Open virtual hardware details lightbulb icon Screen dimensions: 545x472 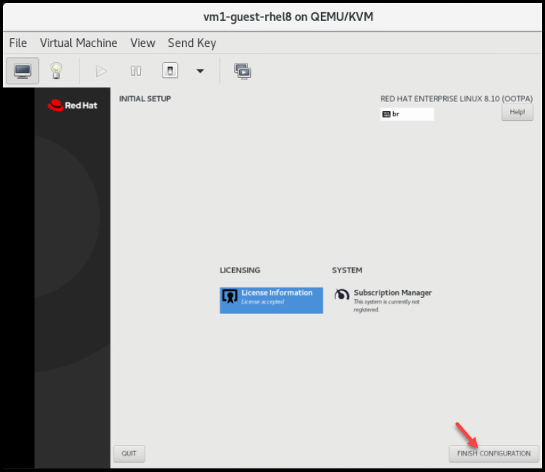[x=56, y=71]
